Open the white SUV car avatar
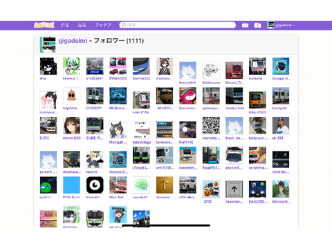Image resolution: width=332 pixels, height=249 pixels. click(188, 185)
